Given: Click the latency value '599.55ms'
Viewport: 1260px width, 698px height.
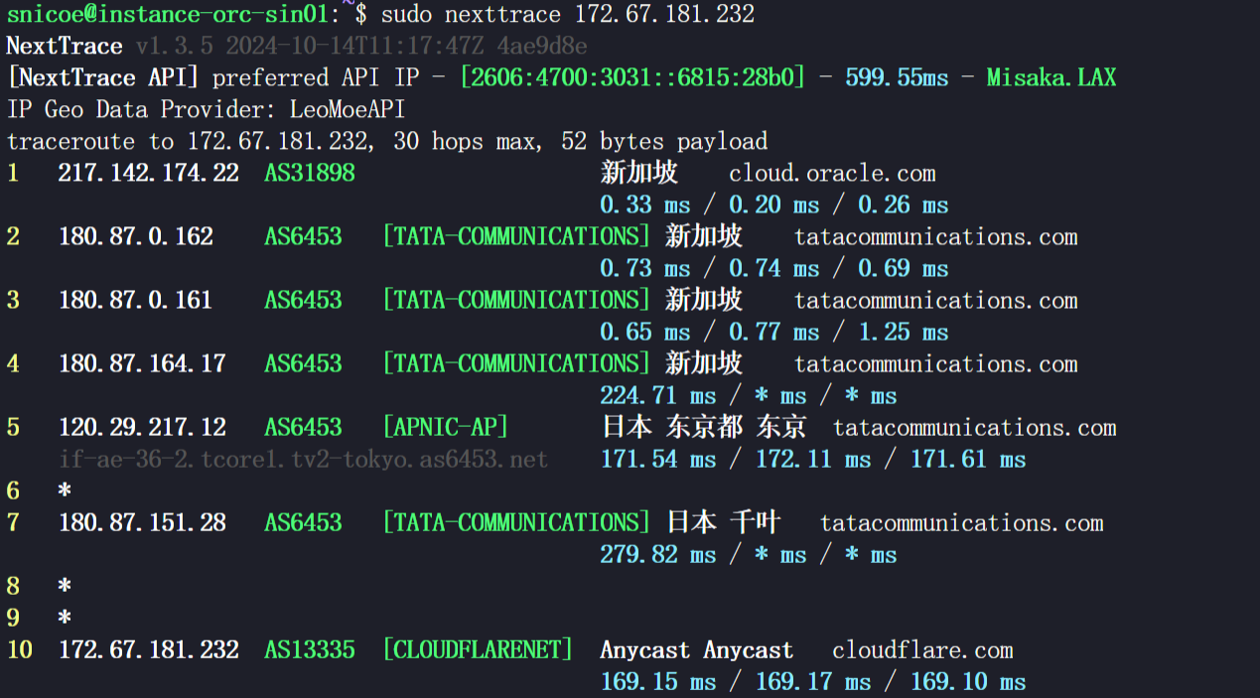Looking at the screenshot, I should tap(897, 77).
